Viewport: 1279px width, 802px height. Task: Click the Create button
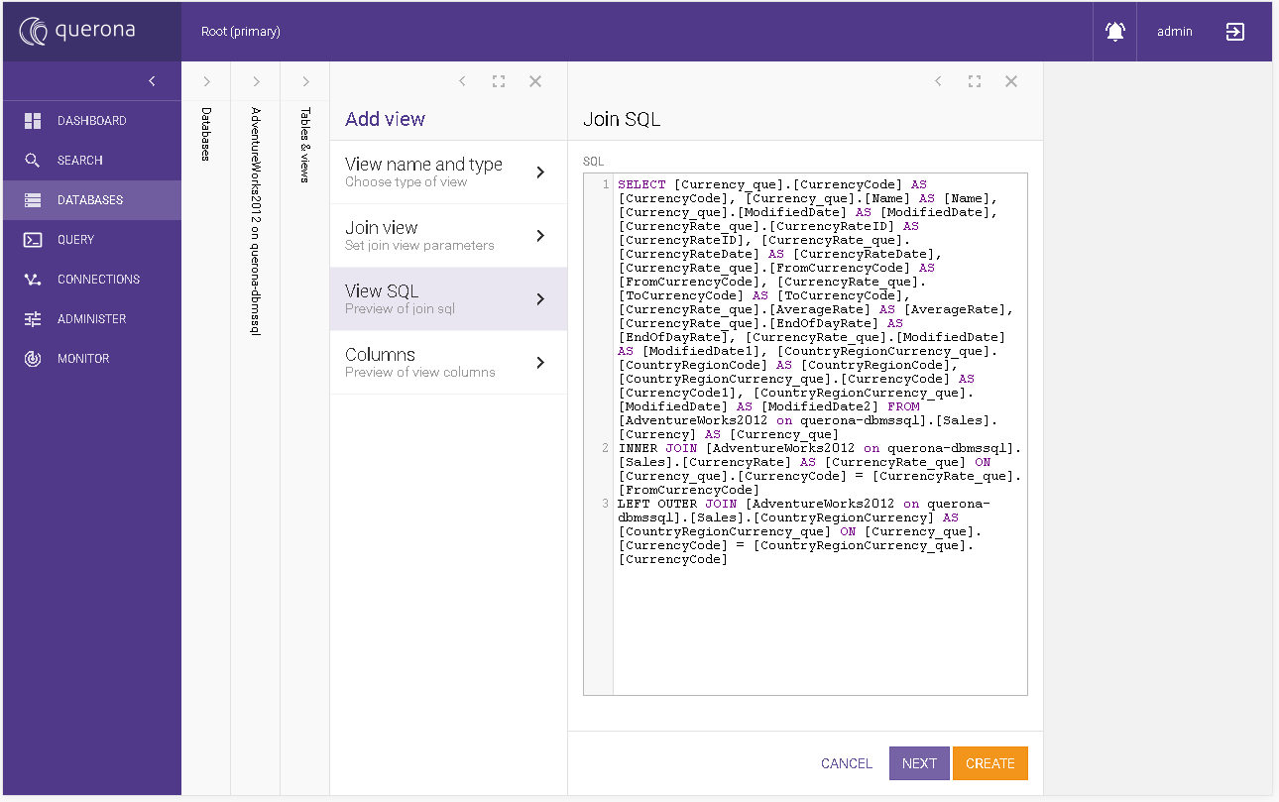[990, 763]
